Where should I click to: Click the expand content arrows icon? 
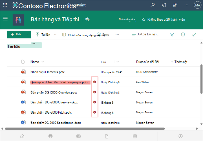point(194,34)
